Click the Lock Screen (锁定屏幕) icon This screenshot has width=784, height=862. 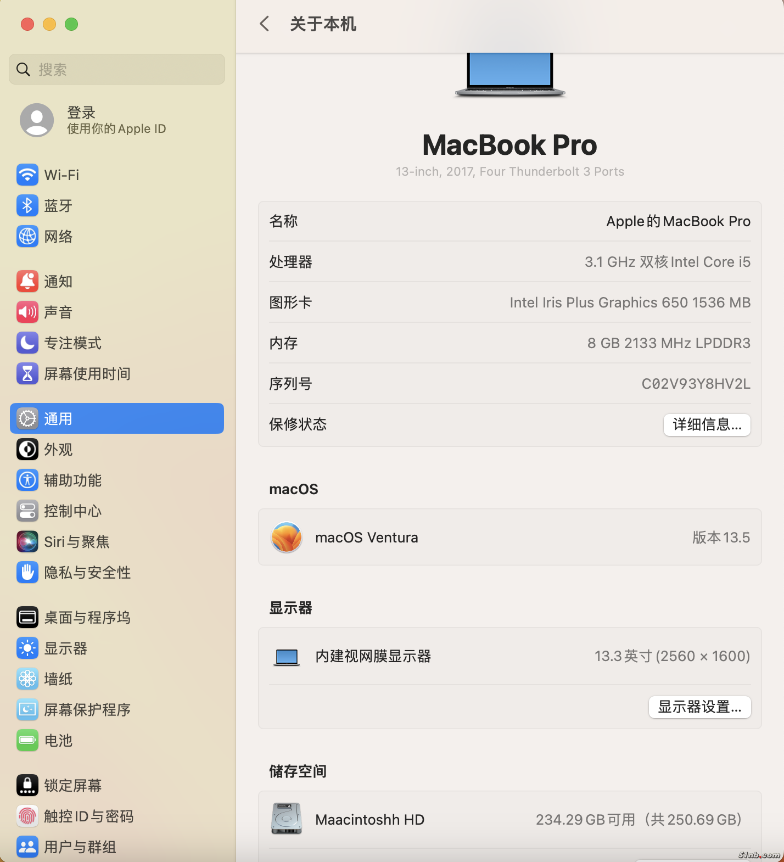27,786
